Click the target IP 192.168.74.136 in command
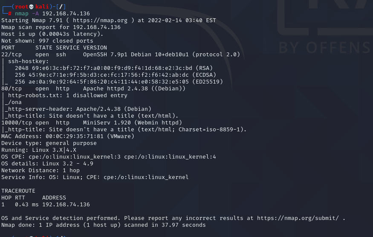Viewport: 373px width, 237px height. click(66, 14)
